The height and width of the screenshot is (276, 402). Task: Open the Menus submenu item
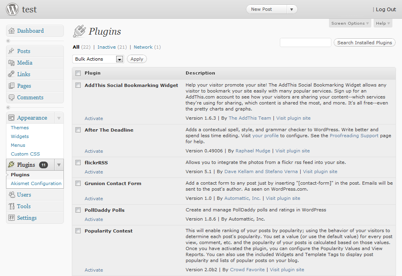click(18, 145)
